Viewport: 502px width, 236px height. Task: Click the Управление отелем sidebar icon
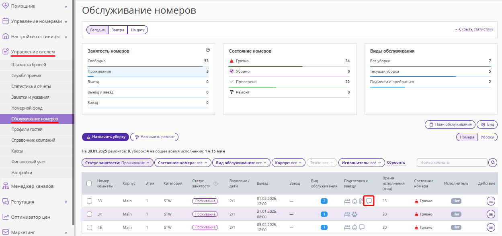click(6, 51)
